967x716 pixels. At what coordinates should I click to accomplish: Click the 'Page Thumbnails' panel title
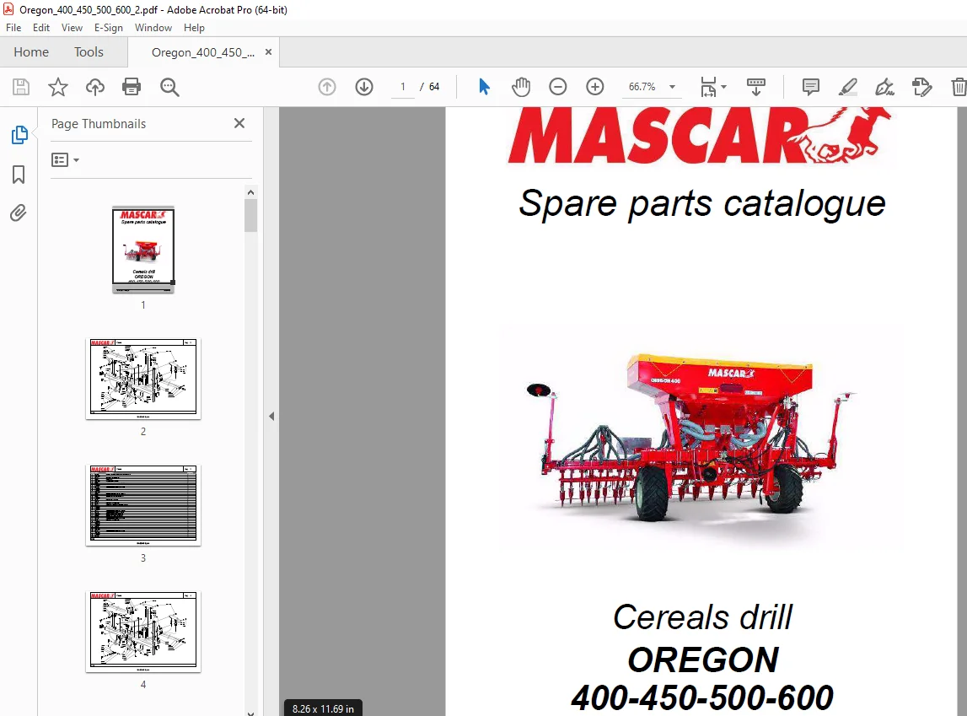(99, 124)
